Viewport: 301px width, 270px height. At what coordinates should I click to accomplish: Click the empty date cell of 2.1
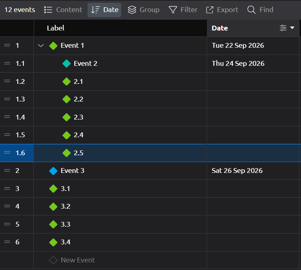tap(253, 81)
